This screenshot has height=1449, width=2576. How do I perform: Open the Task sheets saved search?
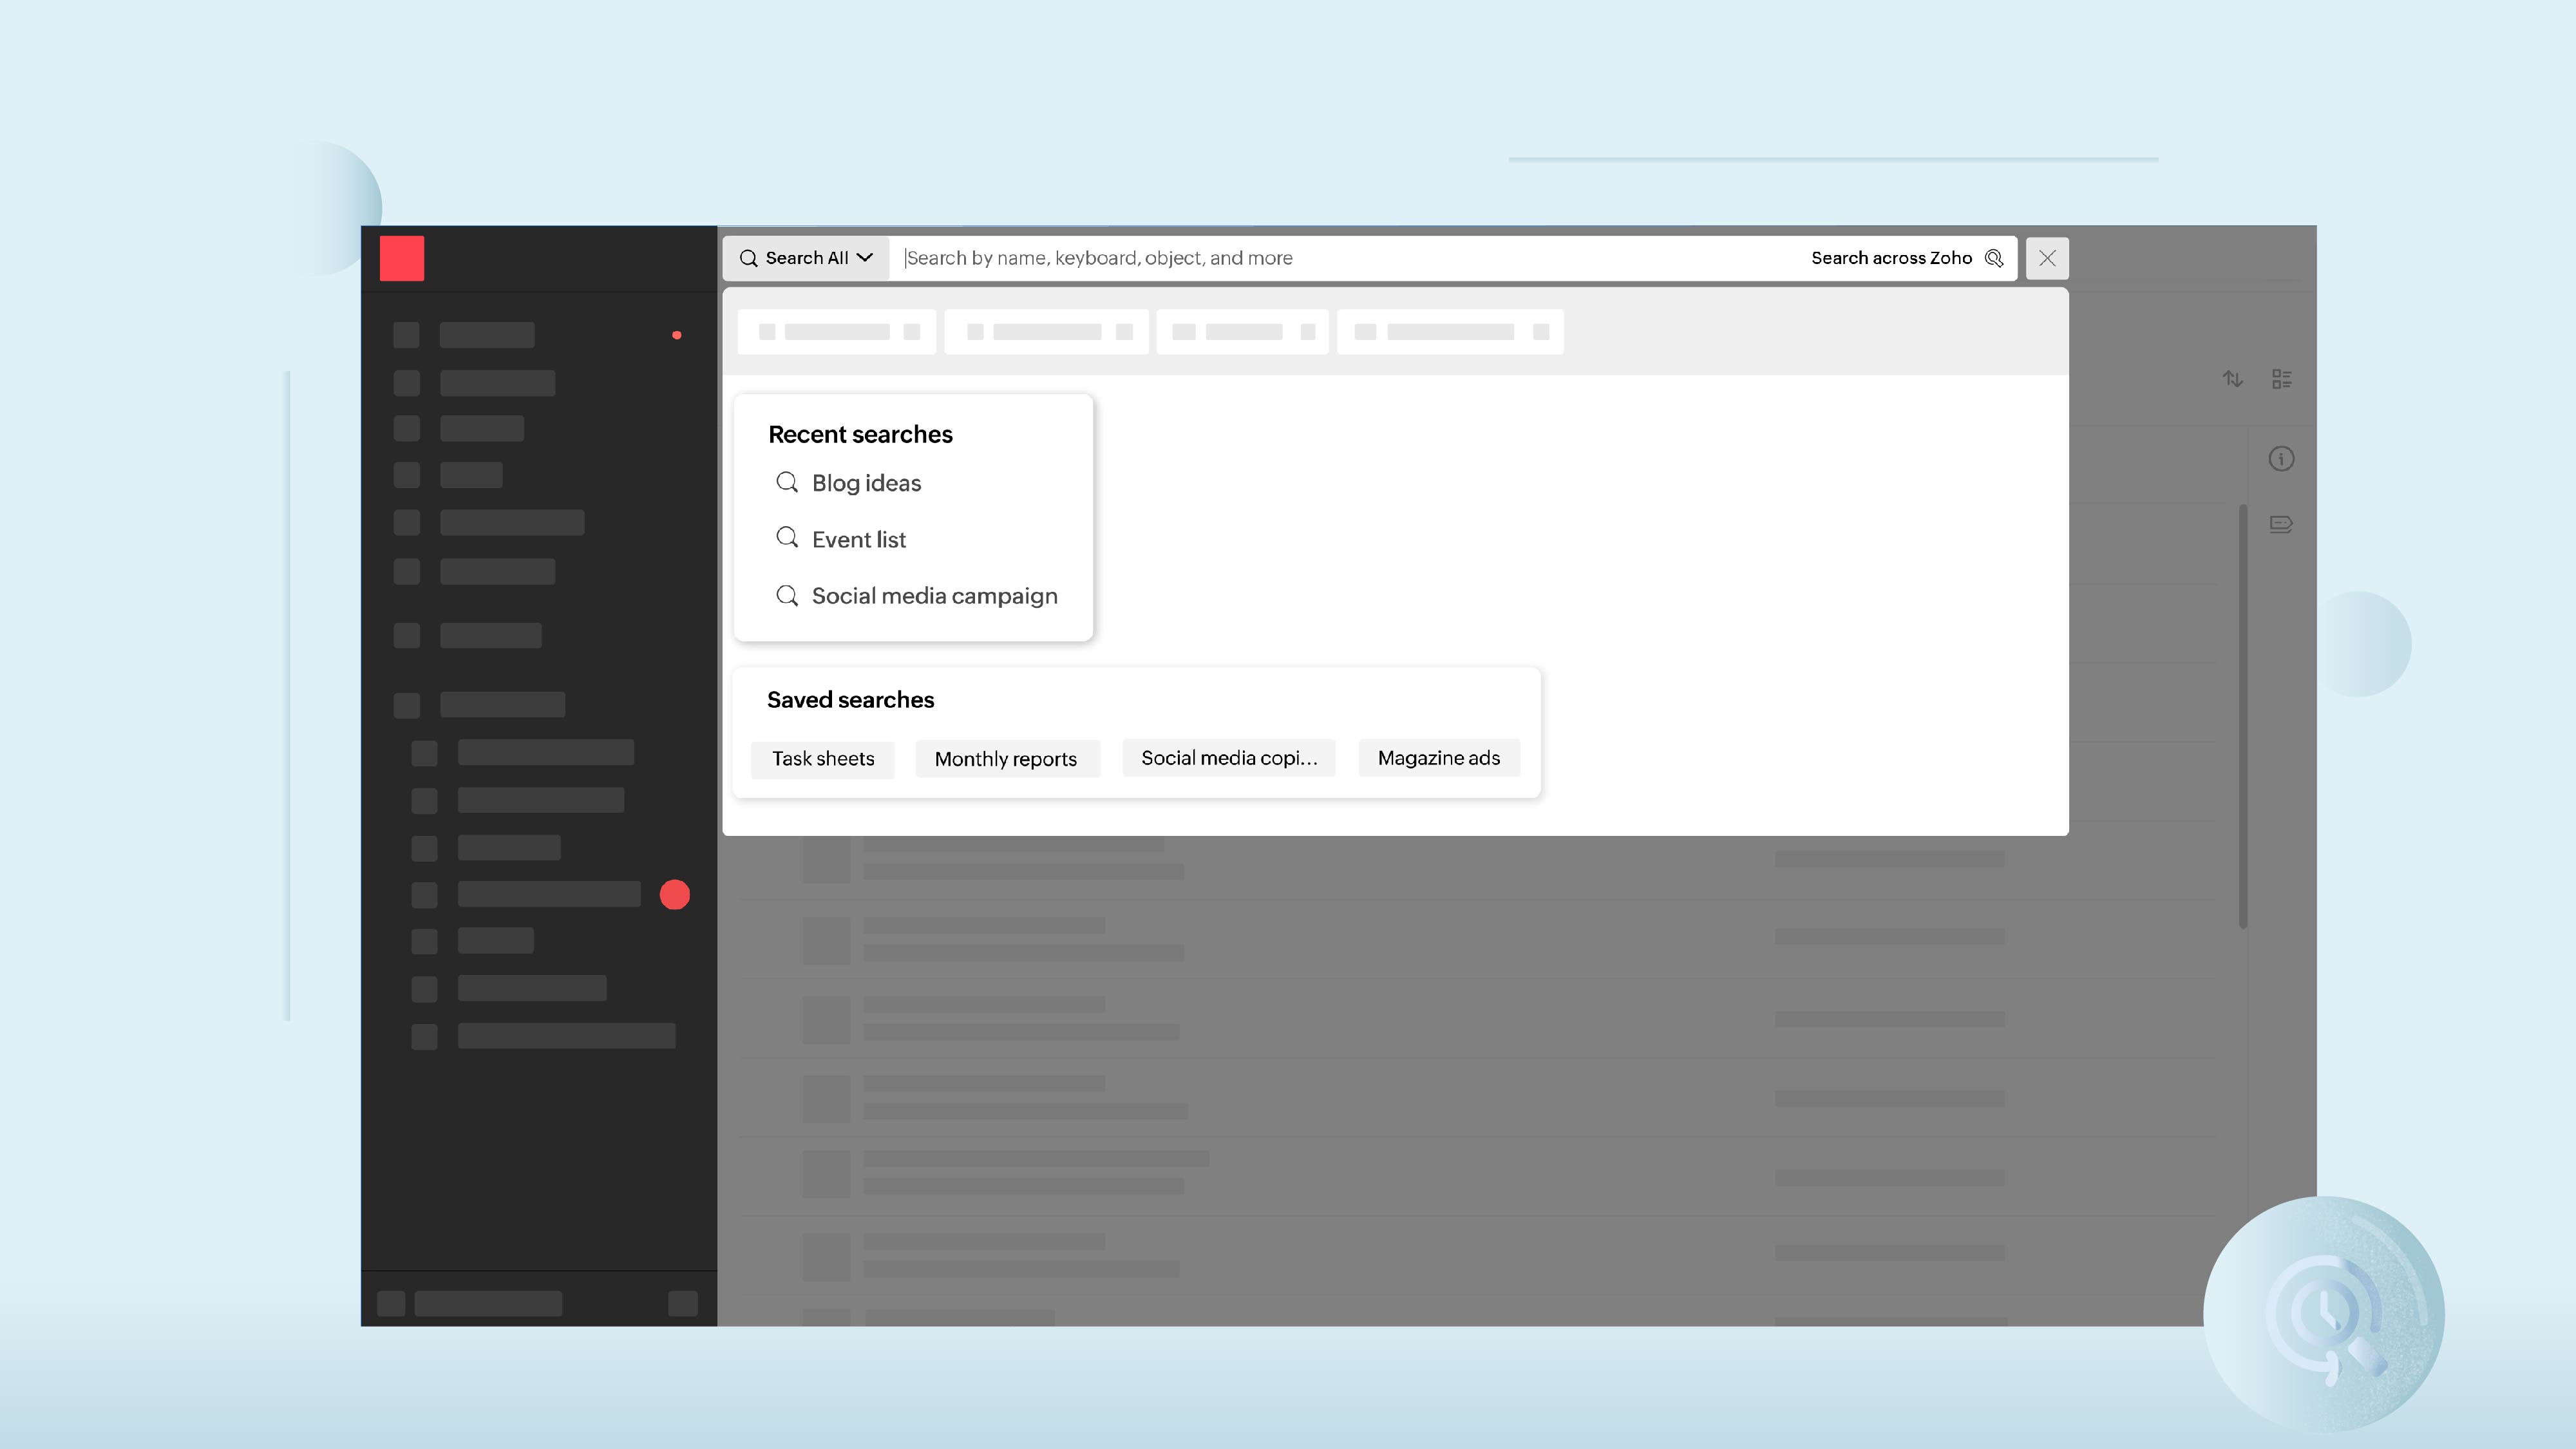822,759
